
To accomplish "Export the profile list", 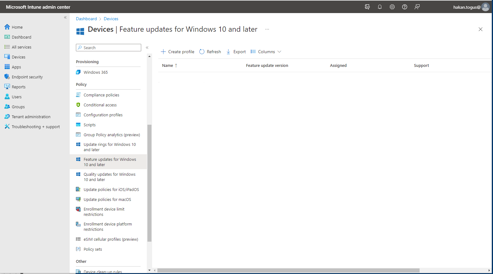I will [236, 52].
